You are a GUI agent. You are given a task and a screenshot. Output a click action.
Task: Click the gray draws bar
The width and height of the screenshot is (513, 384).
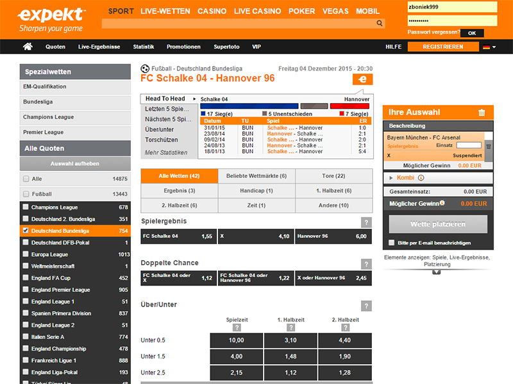pyautogui.click(x=314, y=106)
